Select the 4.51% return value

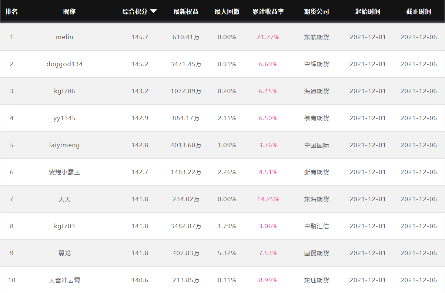[268, 172]
